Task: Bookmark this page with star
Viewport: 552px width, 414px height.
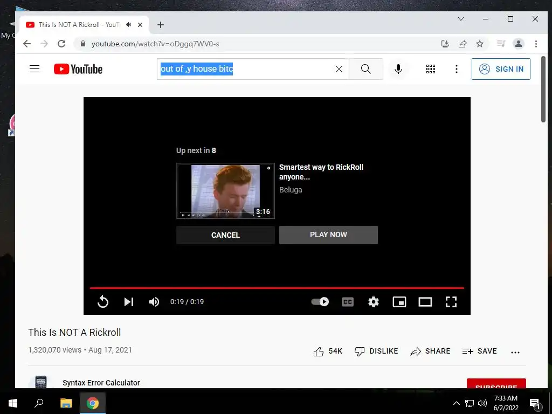Action: 479,44
